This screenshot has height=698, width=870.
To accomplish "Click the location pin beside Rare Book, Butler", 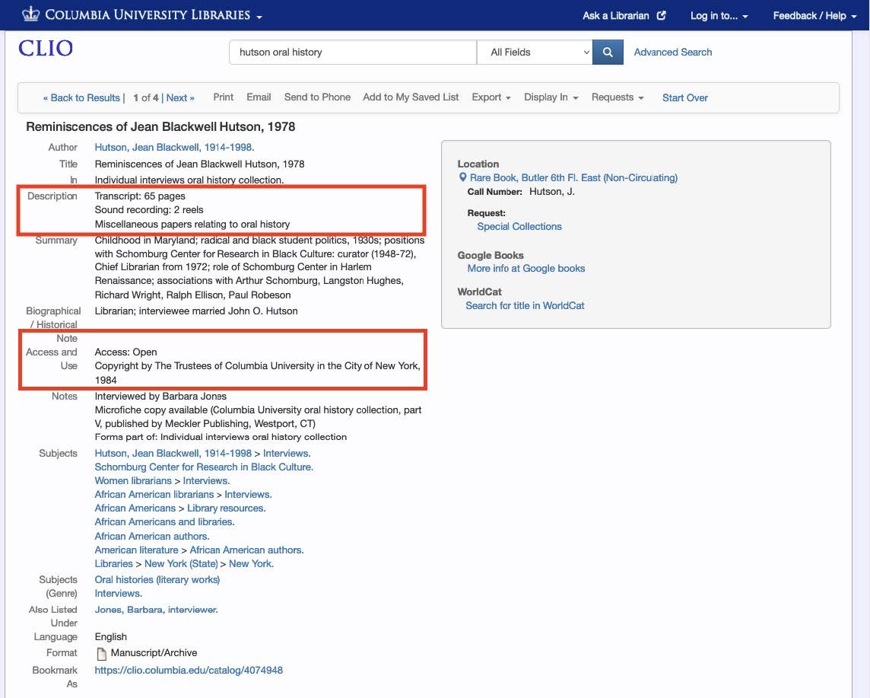I will click(x=464, y=177).
